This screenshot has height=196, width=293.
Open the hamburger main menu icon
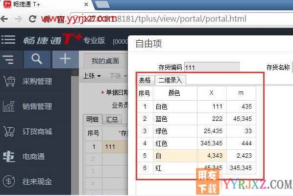coord(8,39)
